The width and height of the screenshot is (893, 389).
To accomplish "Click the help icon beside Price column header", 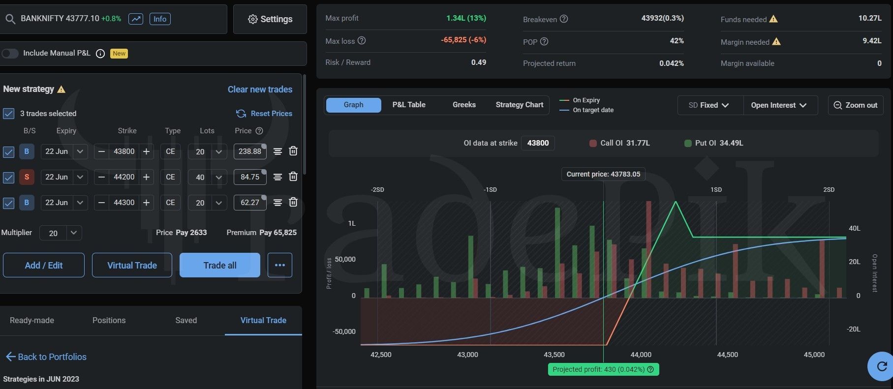I will click(259, 131).
